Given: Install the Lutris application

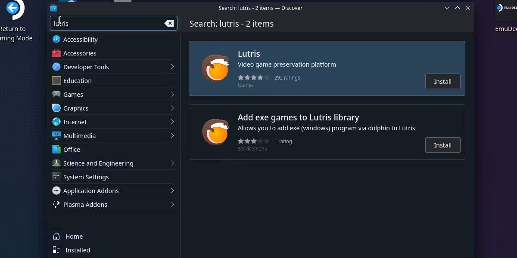Looking at the screenshot, I should [442, 81].
